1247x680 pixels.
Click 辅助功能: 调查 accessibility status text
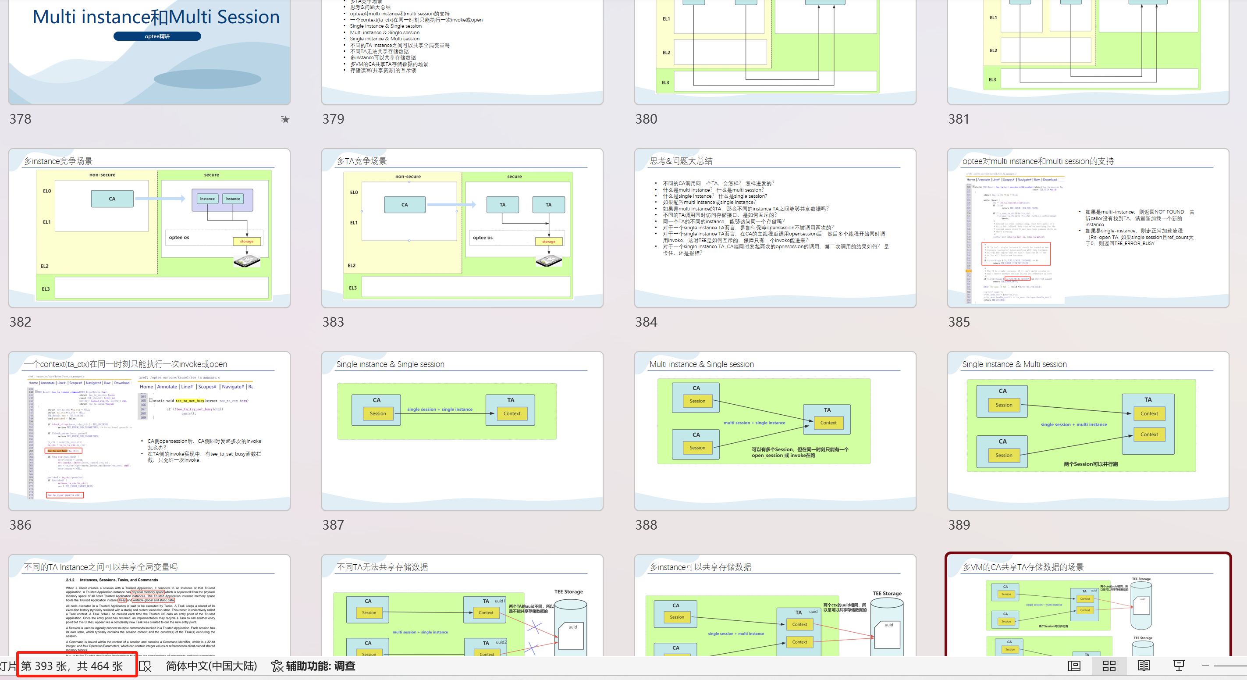tap(320, 666)
